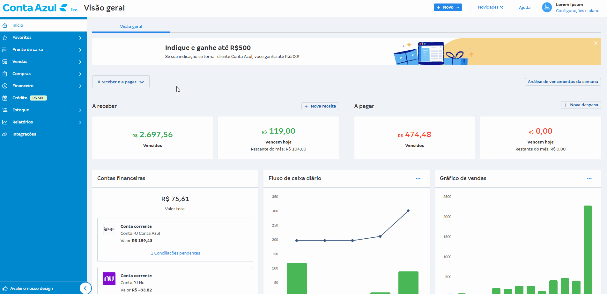Screen dimensions: 607x294
Task: Open the A receber e a pagar dropdown
Action: pyautogui.click(x=121, y=82)
